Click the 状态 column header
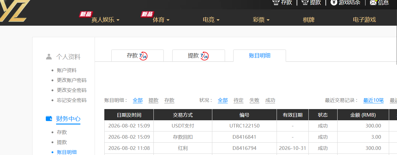The width and height of the screenshot is (397, 155). tap(323, 115)
